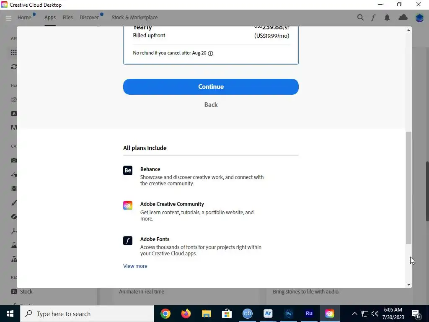The height and width of the screenshot is (322, 429).
Task: Click the dialog scrollbar thumb
Action: [408, 187]
